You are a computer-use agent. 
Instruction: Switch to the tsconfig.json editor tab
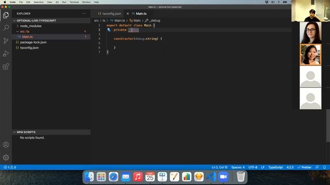coord(109,14)
